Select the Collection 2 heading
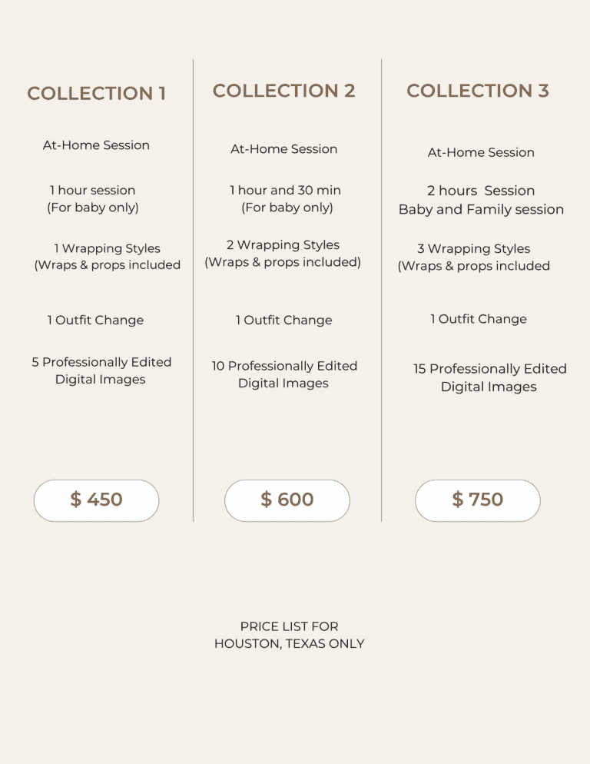This screenshot has width=590, height=764. [283, 91]
